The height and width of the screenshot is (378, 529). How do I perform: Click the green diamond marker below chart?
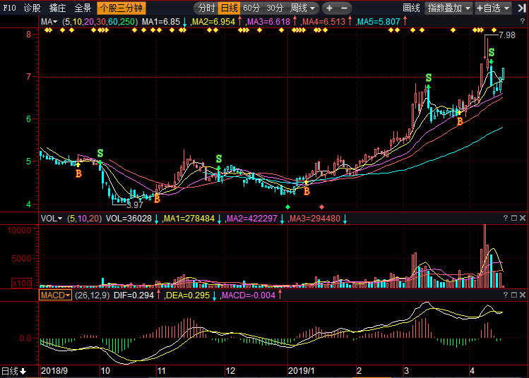pyautogui.click(x=287, y=207)
